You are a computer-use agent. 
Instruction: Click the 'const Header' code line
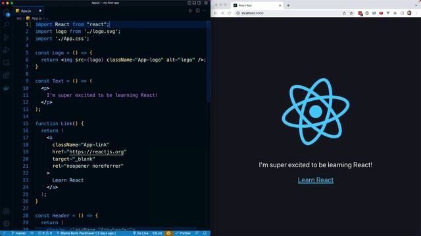click(x=66, y=216)
